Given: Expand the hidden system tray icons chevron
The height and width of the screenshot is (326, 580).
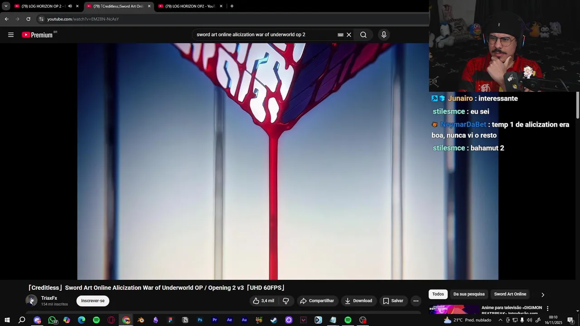Looking at the screenshot, I should [x=500, y=320].
